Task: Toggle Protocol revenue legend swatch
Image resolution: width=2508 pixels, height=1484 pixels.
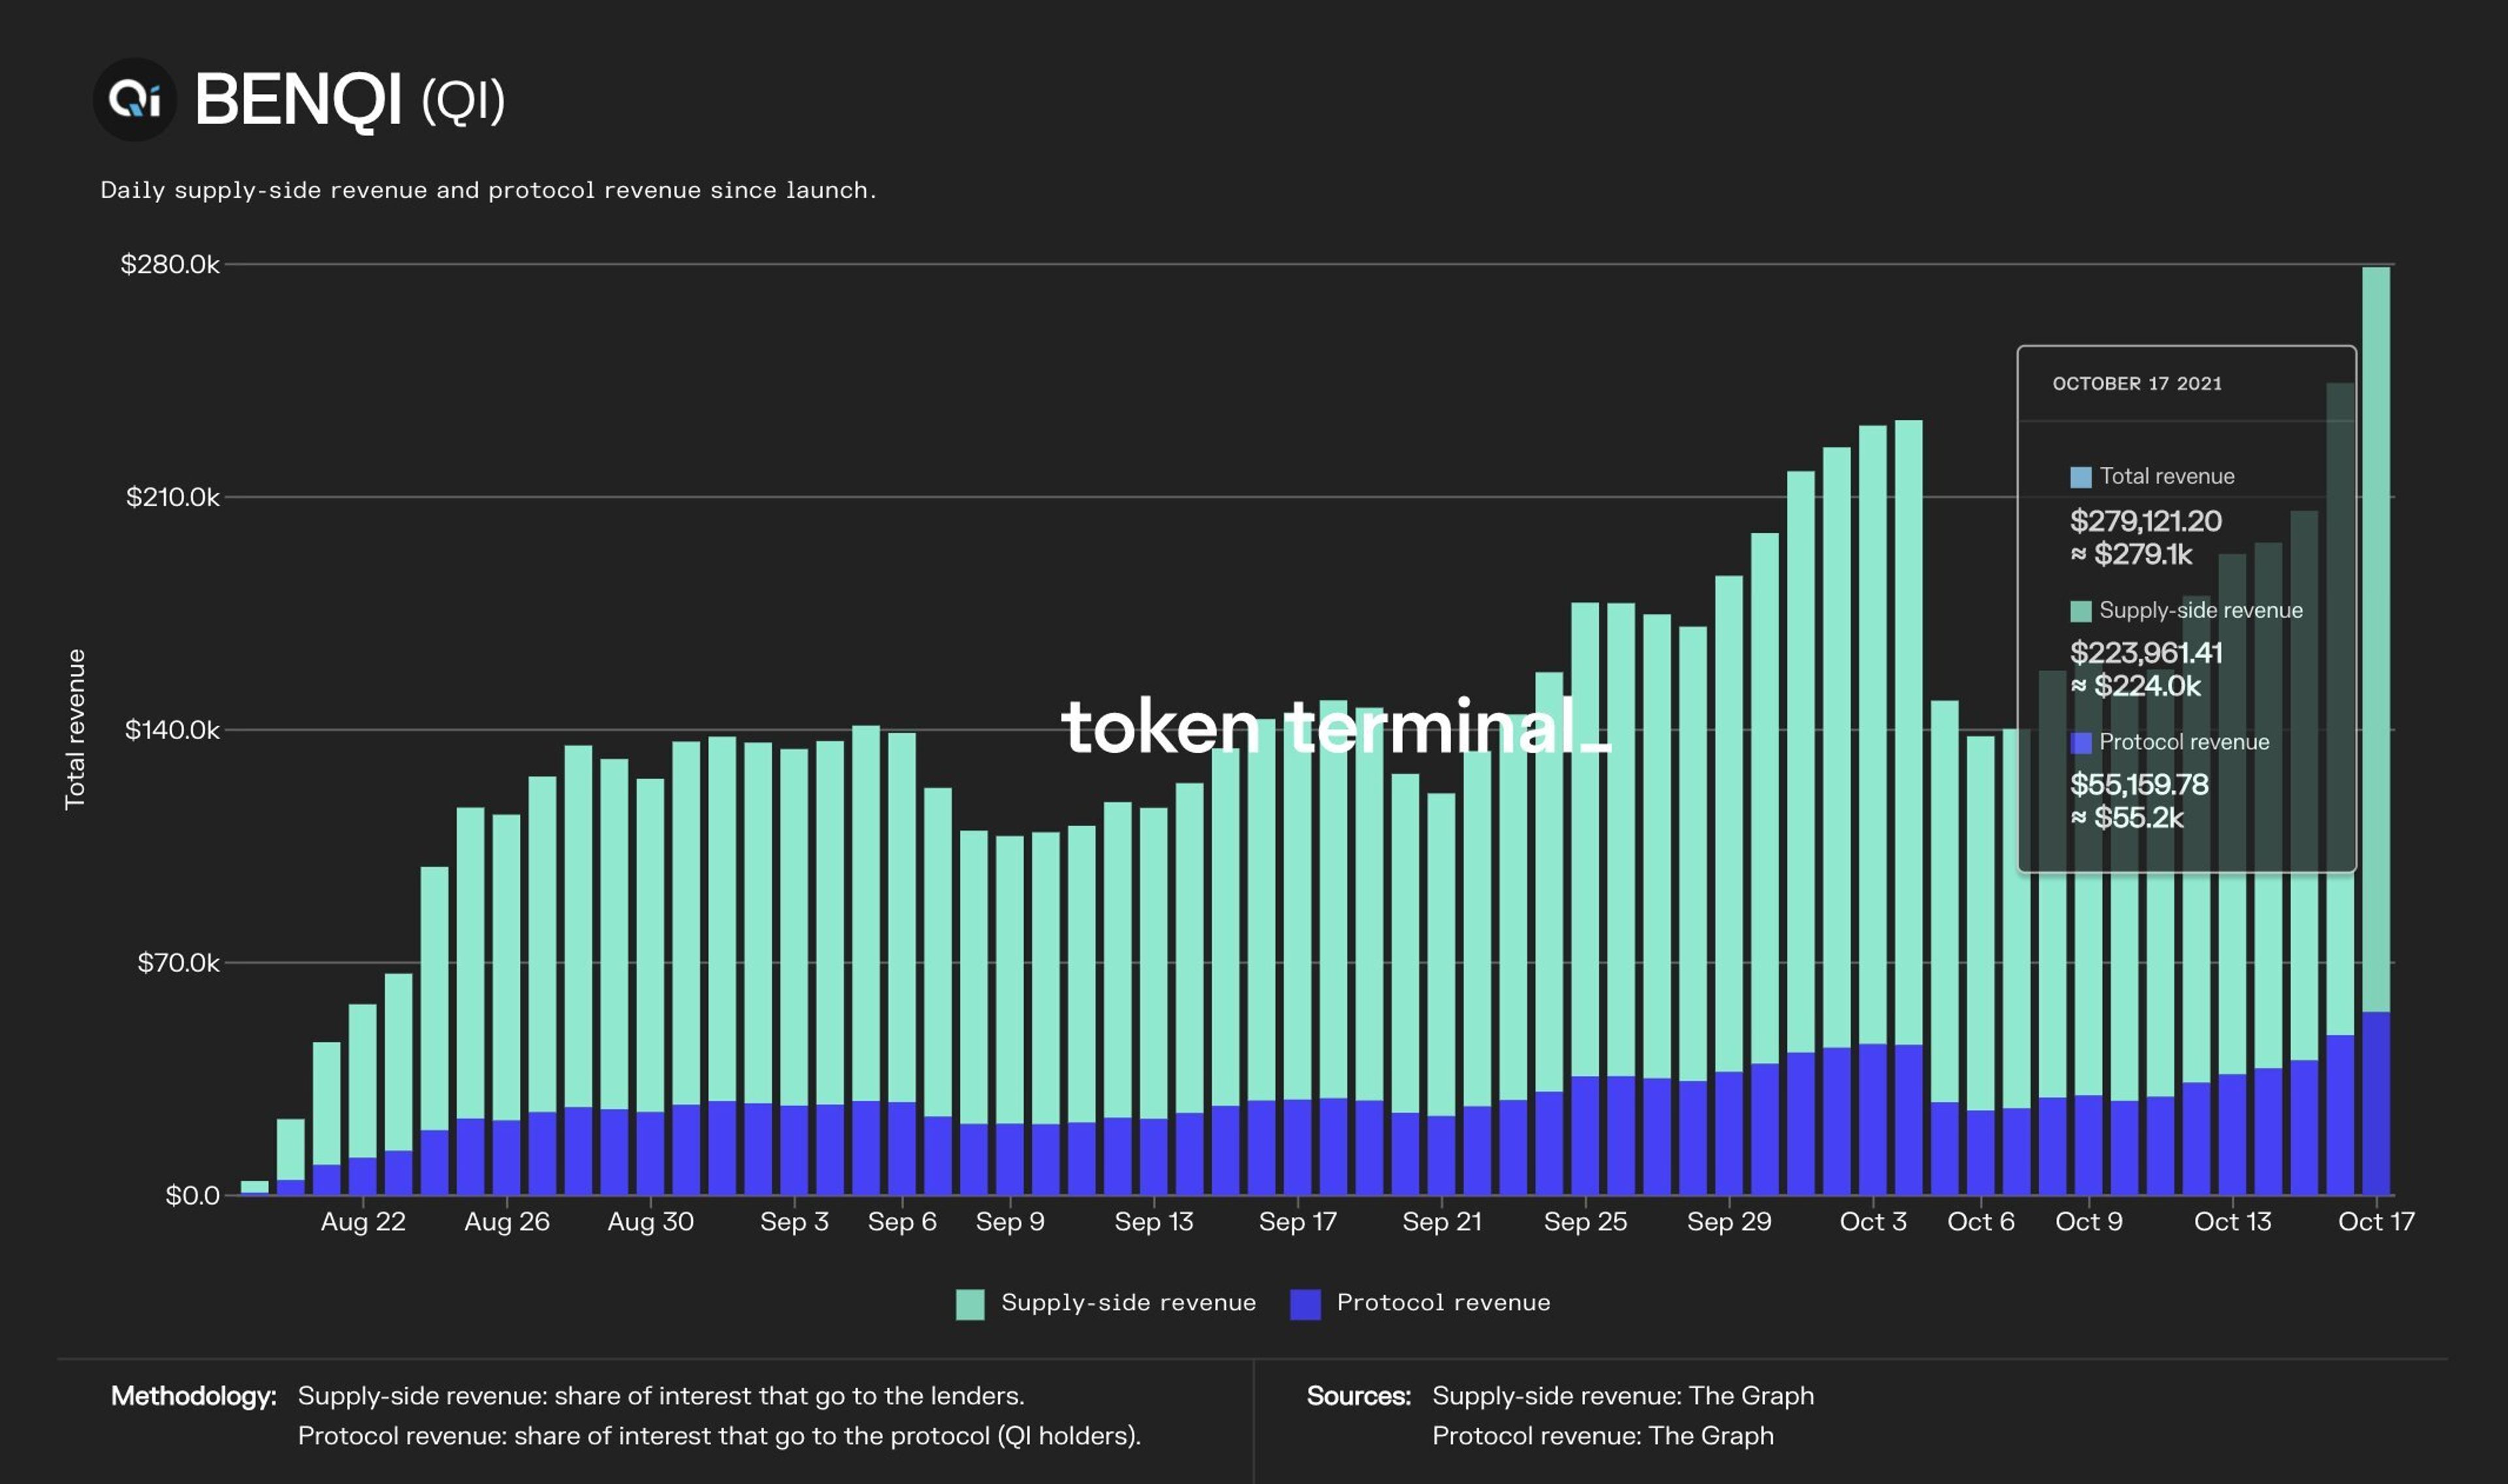Action: (x=1304, y=1304)
